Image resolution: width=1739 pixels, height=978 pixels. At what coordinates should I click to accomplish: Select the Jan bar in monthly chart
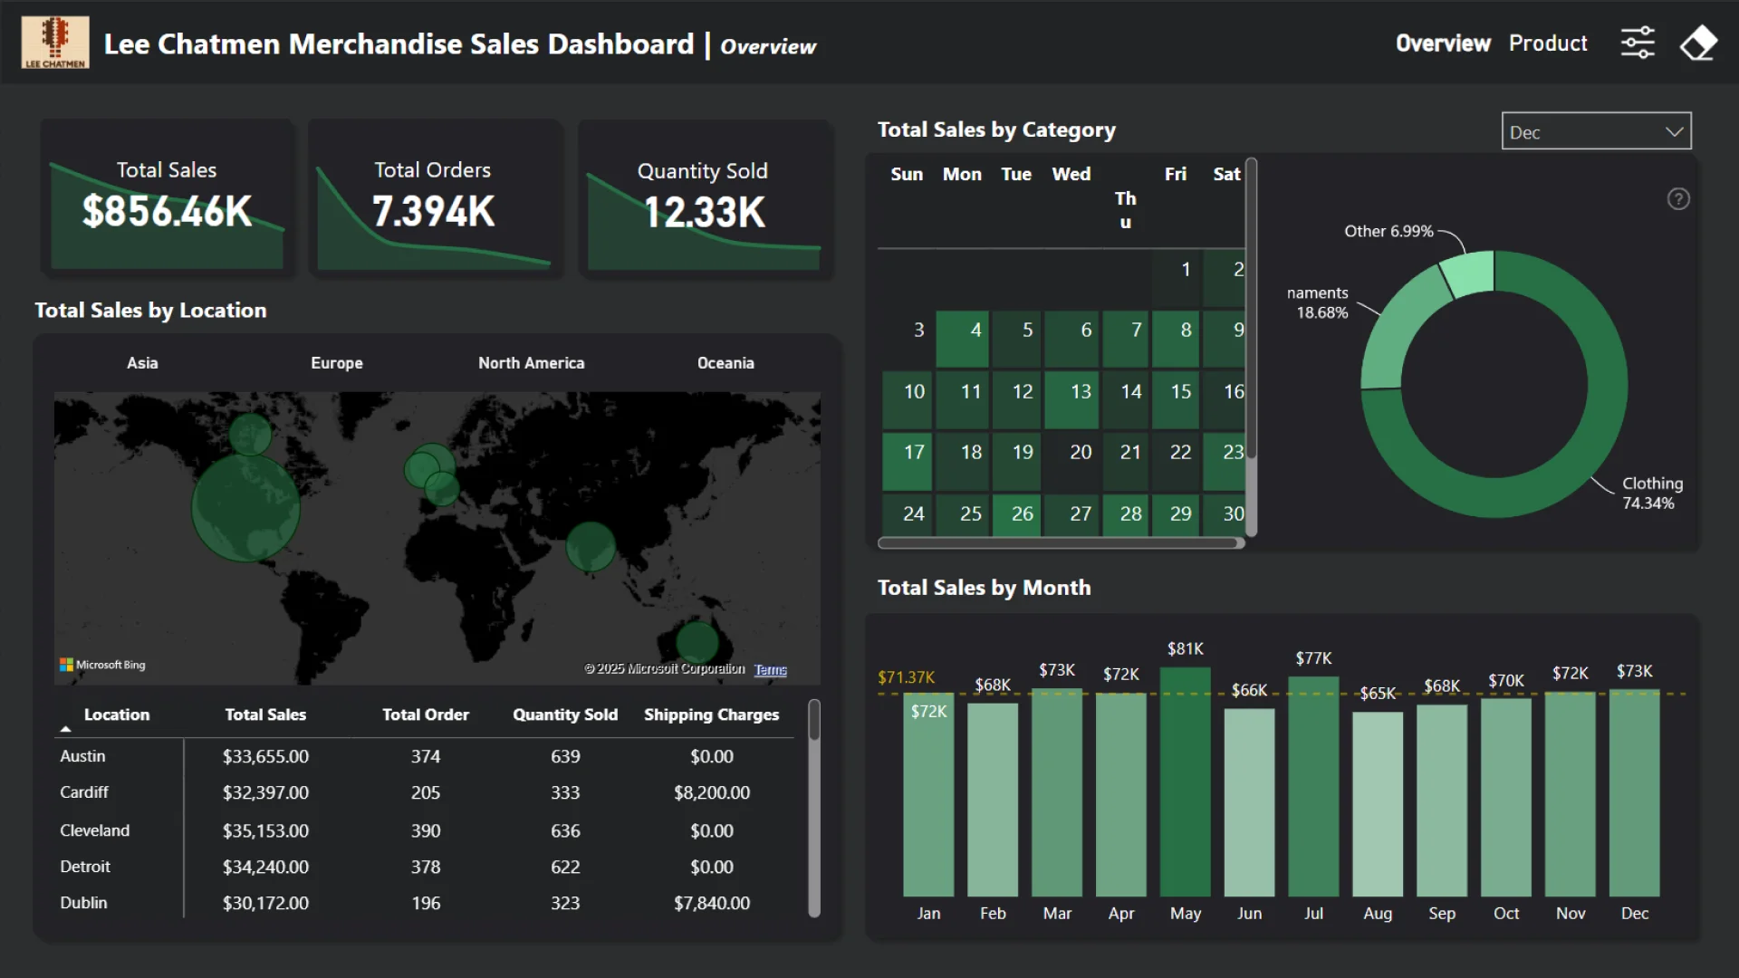[928, 795]
